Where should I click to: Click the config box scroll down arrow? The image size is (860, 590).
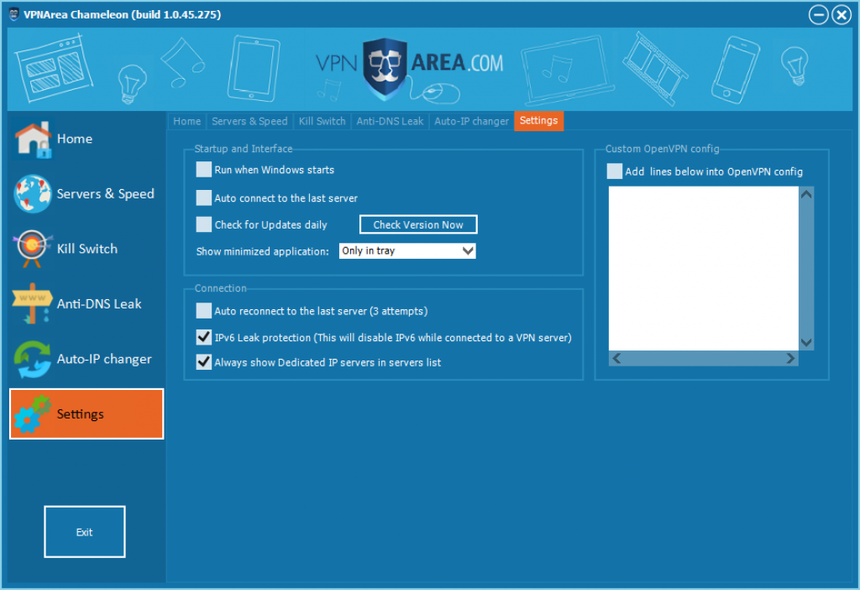tap(806, 342)
